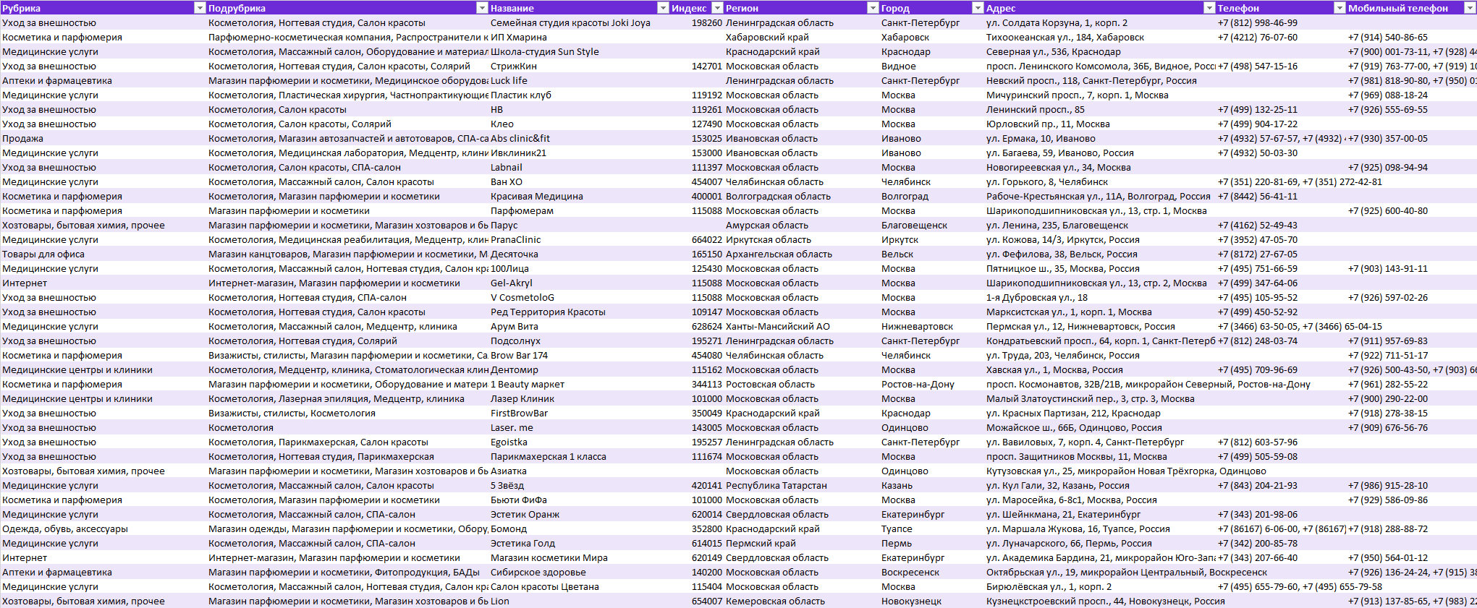Select the city cell "Новокузнецк"
Viewport: 1477px width, 608px height.
[x=932, y=601]
